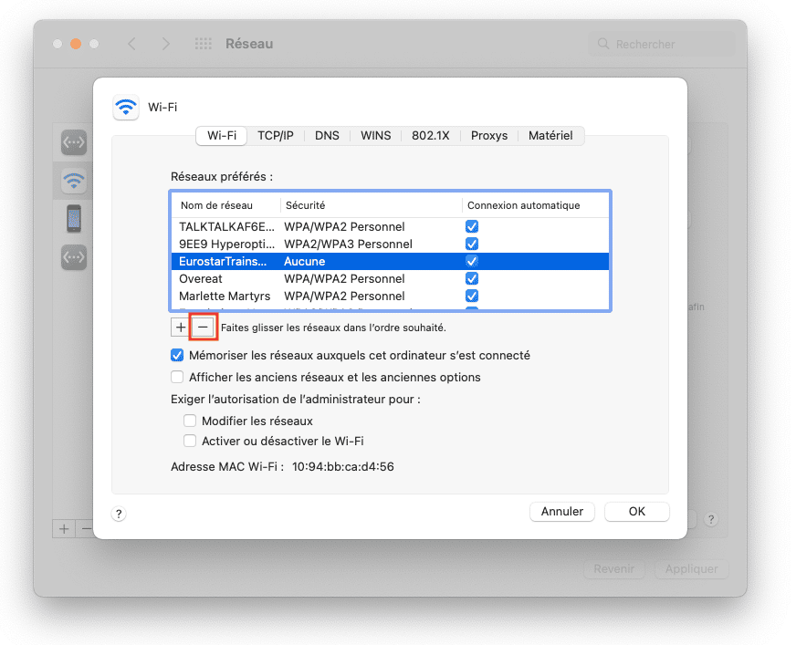796x645 pixels.
Task: Click the show all preferences grid icon
Action: [x=204, y=44]
